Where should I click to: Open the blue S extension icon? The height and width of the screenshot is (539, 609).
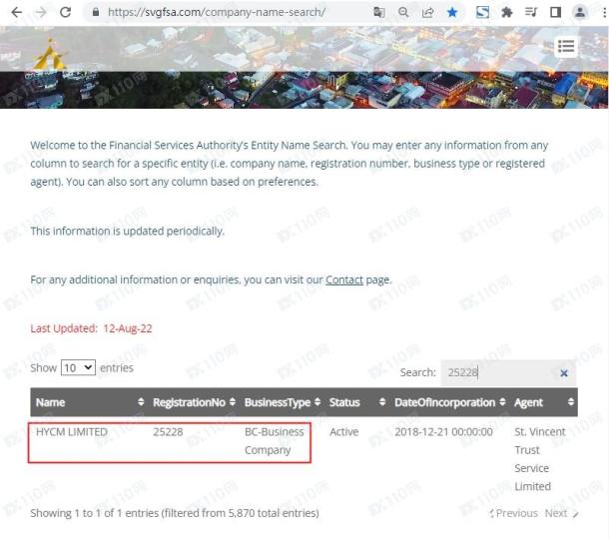tap(482, 12)
